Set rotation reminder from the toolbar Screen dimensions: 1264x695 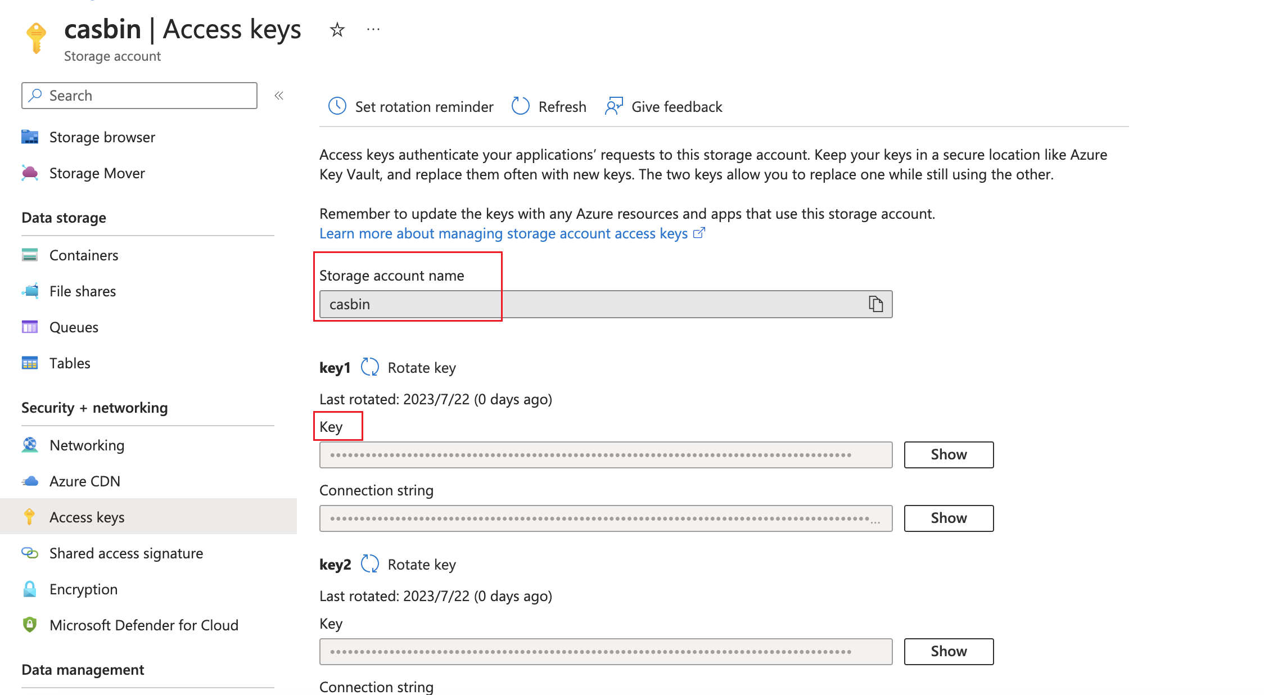(x=410, y=106)
